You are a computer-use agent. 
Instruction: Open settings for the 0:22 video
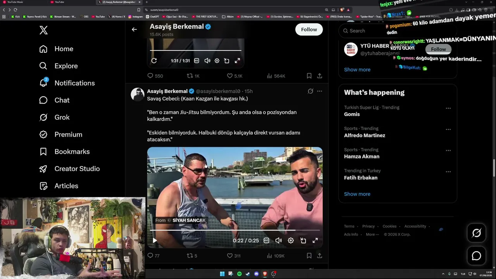[x=291, y=240]
